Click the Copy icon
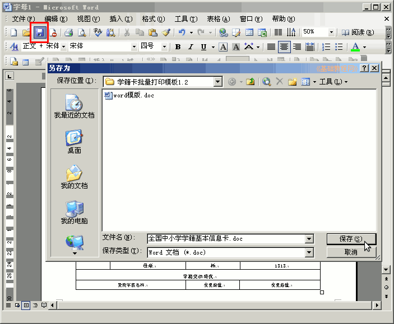Image resolution: width=394 pixels, height=324 pixels. (140, 32)
